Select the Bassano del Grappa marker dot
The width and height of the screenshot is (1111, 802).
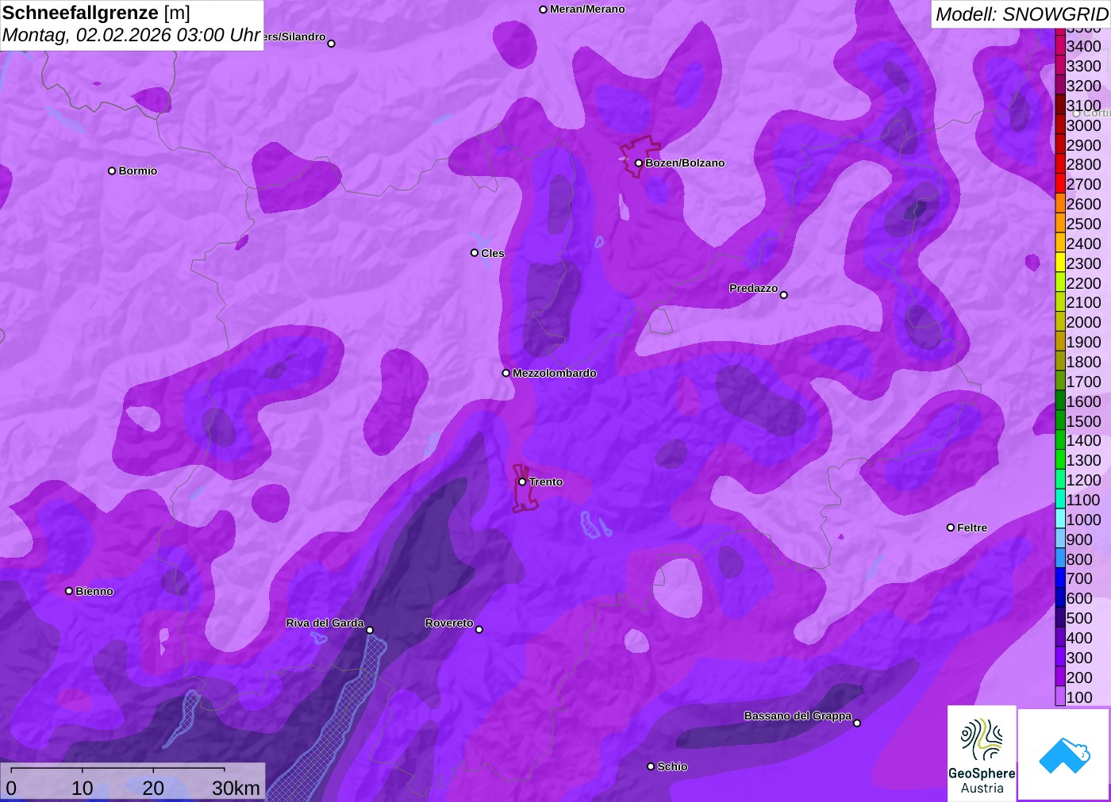coord(857,723)
